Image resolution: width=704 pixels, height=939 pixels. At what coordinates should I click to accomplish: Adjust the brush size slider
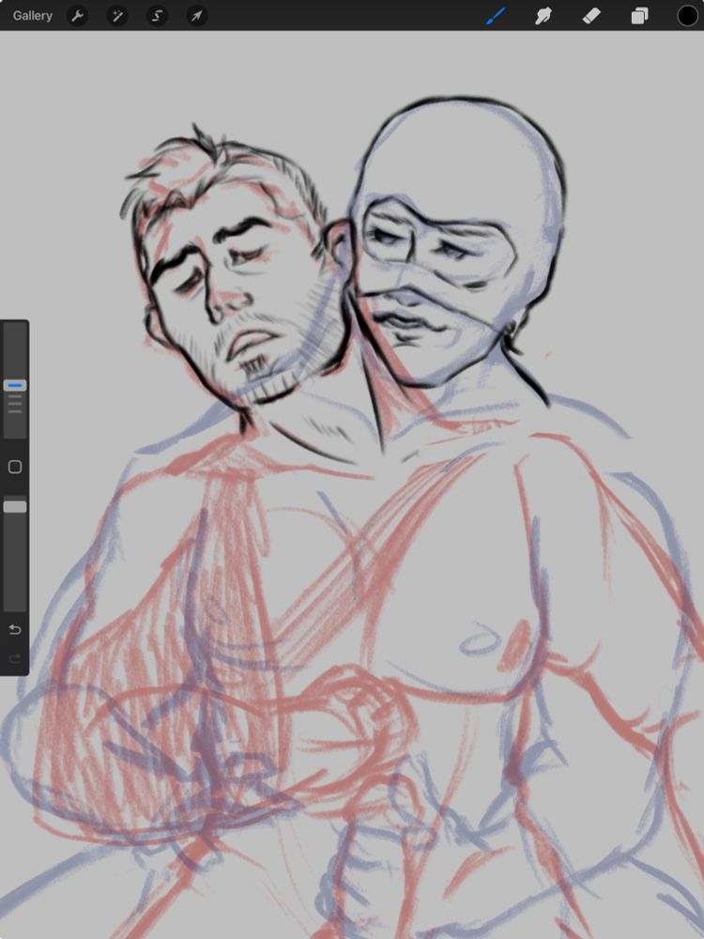click(x=15, y=386)
